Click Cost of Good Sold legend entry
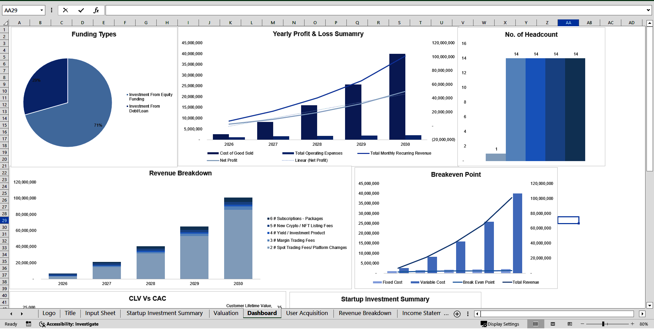The image size is (654, 329). click(x=230, y=153)
